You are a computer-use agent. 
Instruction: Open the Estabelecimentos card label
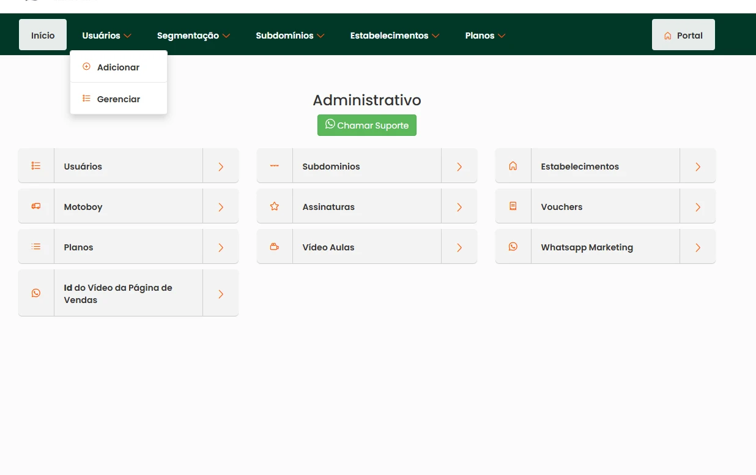pos(580,166)
